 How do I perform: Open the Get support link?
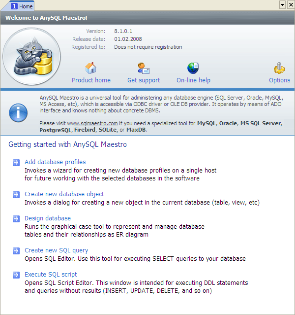pos(144,80)
